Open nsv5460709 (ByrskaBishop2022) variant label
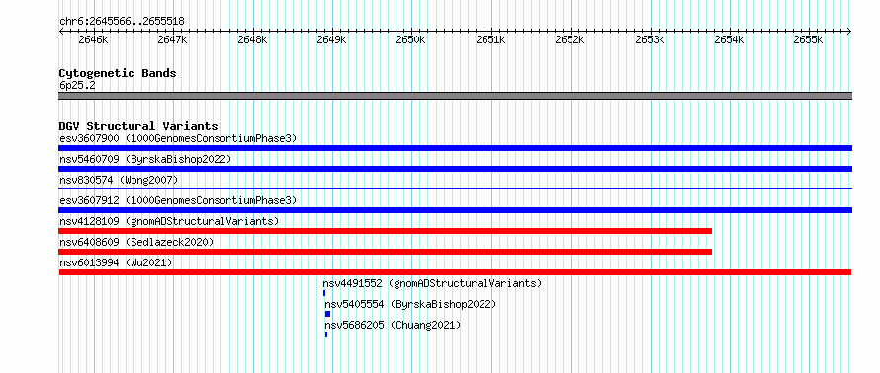The height and width of the screenshot is (373, 880). coord(145,159)
